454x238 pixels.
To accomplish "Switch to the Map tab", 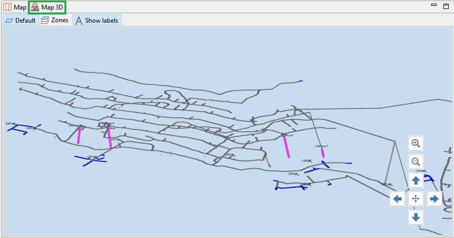I will 15,7.
